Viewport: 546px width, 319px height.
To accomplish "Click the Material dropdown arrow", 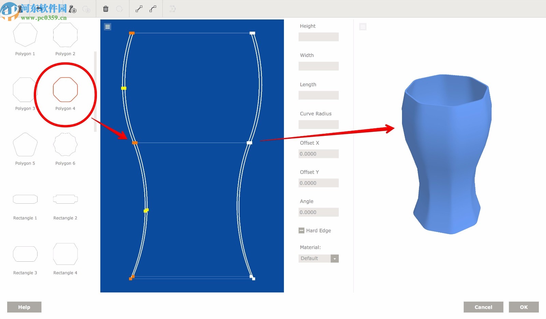I will (x=335, y=258).
